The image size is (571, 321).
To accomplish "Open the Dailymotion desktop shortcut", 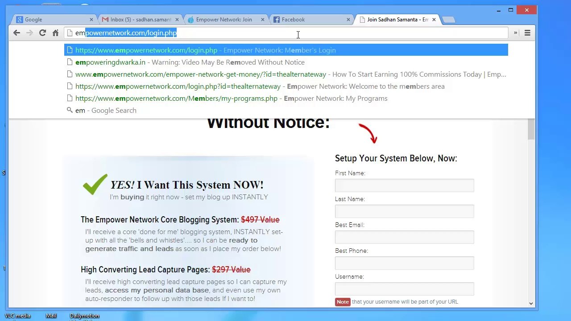I will tap(84, 316).
